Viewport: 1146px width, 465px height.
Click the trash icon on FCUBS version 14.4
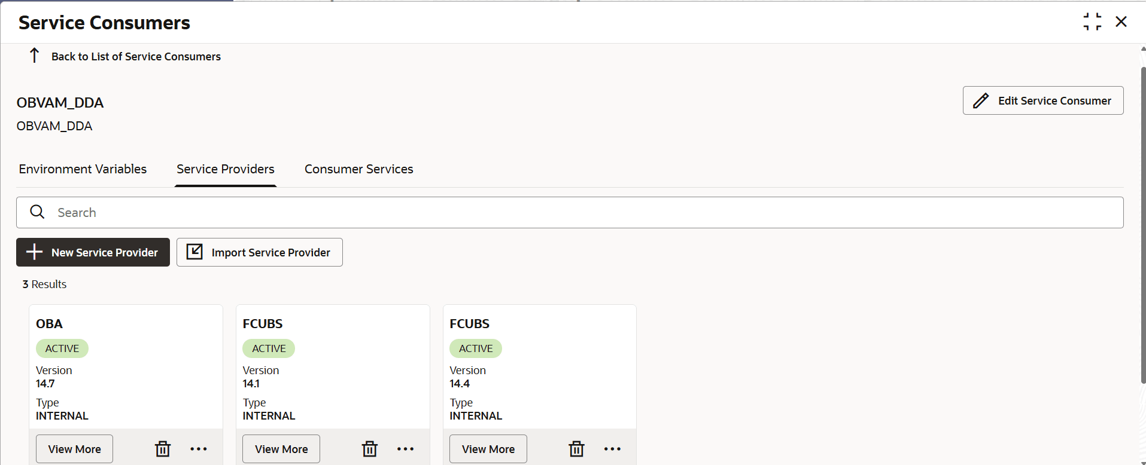(x=576, y=448)
